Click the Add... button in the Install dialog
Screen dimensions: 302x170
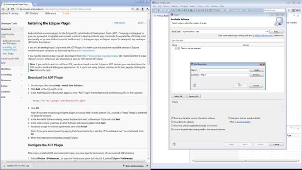pyautogui.click(x=276, y=32)
